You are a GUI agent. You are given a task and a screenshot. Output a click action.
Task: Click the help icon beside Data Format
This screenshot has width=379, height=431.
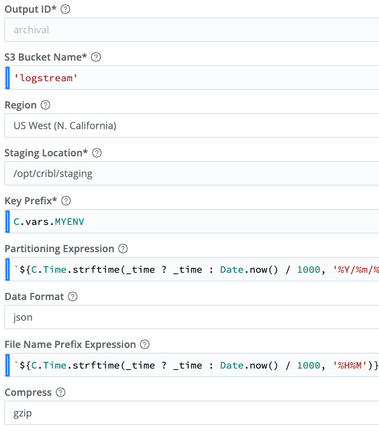pyautogui.click(x=73, y=297)
